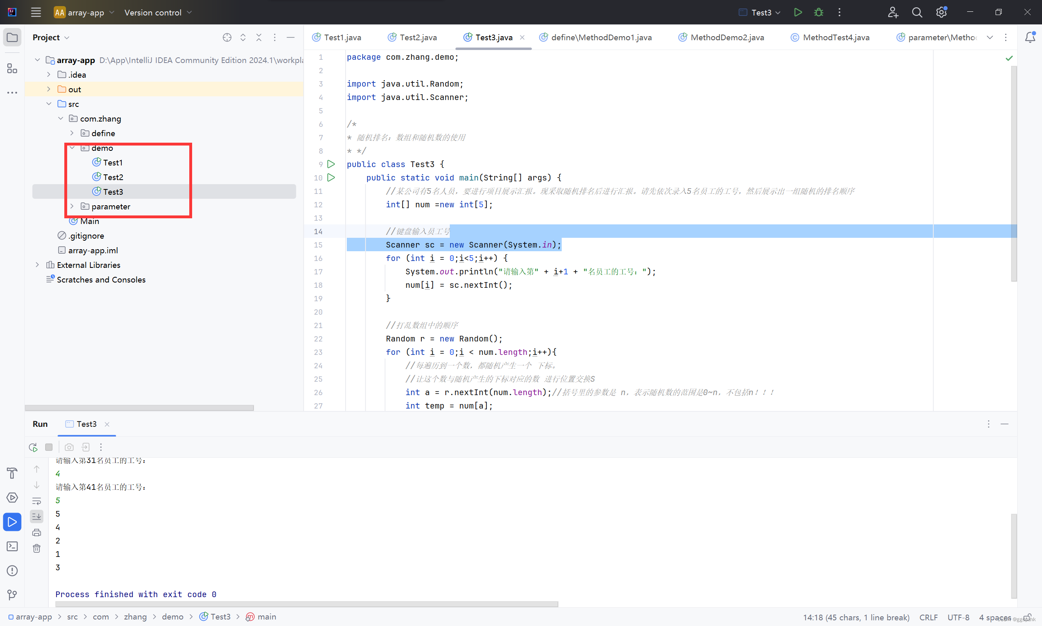
Task: Open Code With Me user icon
Action: click(893, 12)
